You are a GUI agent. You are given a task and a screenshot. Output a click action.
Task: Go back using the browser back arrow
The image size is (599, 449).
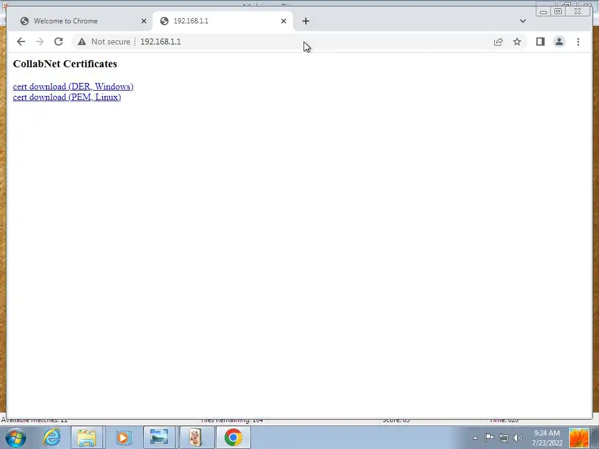[21, 42]
